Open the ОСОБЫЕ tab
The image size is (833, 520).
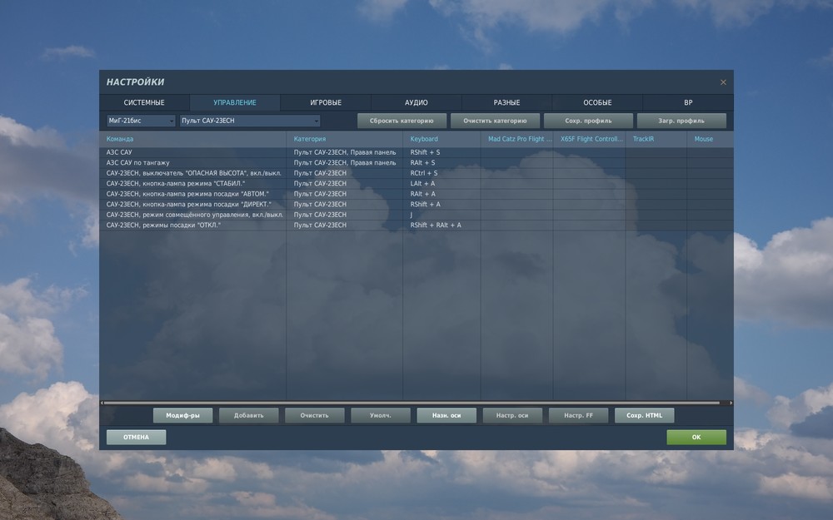tap(597, 102)
